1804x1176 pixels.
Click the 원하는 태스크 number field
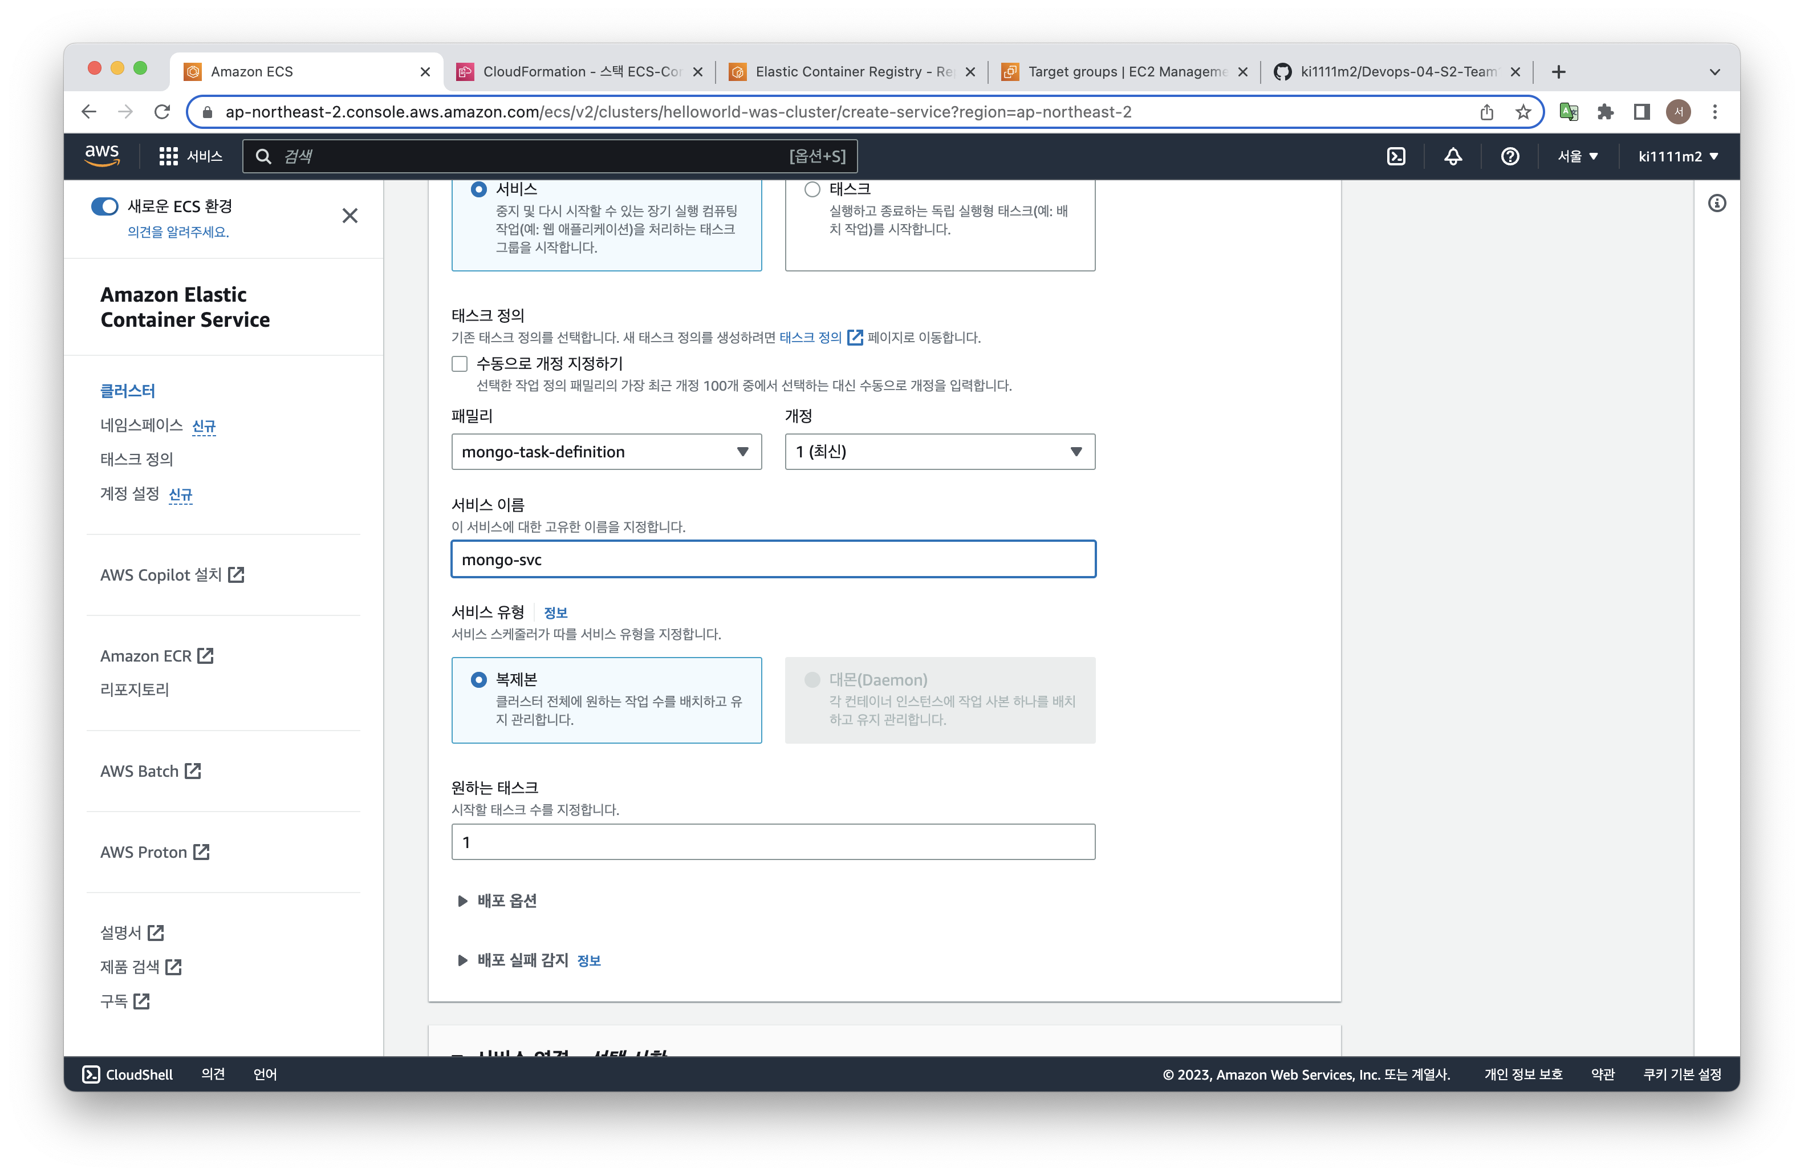tap(773, 842)
